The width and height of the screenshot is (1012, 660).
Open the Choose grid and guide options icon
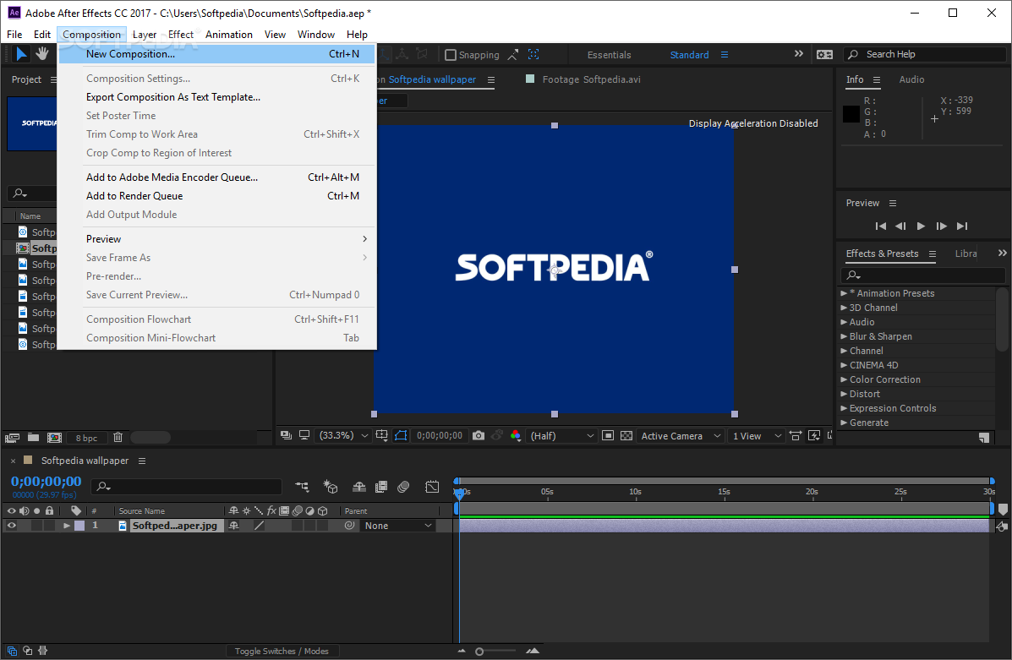(x=381, y=435)
